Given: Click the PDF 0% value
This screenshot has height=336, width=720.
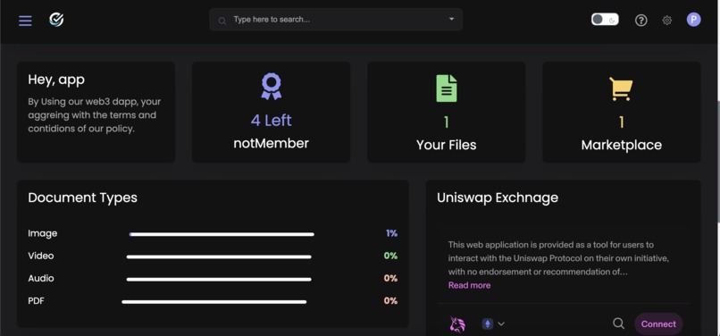Looking at the screenshot, I should coord(390,301).
